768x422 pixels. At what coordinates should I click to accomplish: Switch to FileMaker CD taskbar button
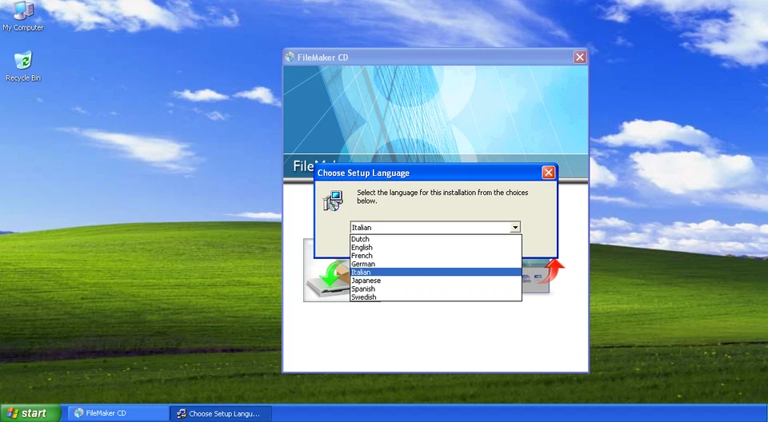(118, 413)
